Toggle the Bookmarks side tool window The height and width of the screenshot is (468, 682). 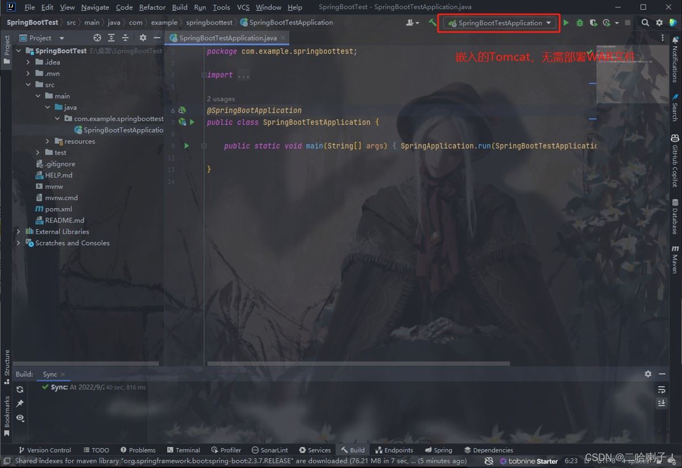pos(7,416)
